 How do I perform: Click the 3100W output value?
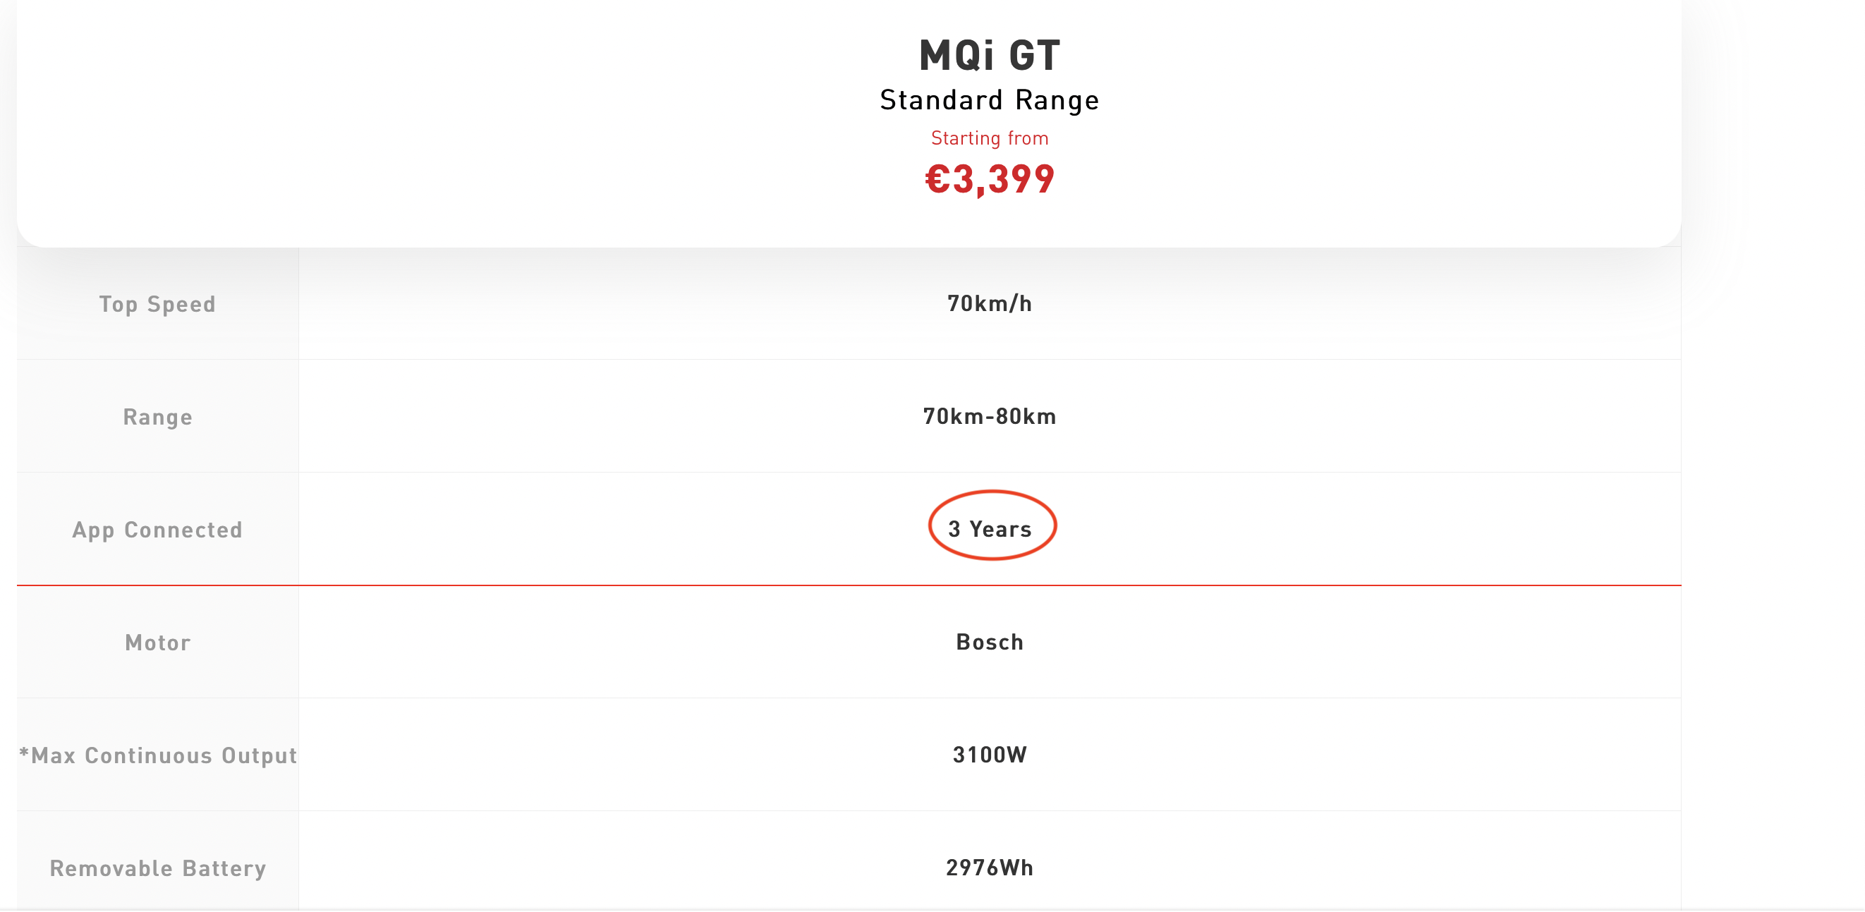[x=989, y=755]
